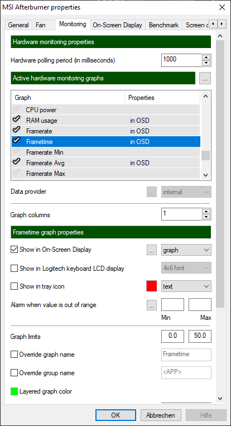Click the alarm Max value field
The height and width of the screenshot is (426, 231).
[200, 304]
